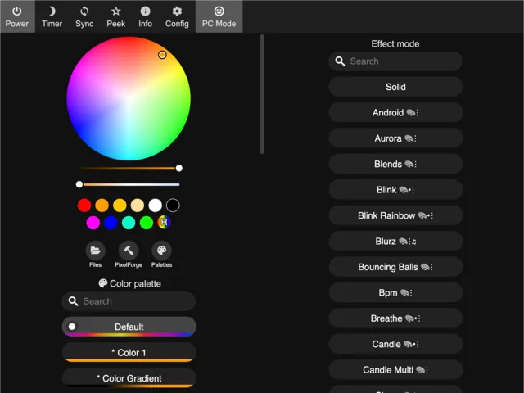This screenshot has height=393, width=524.
Task: Toggle PC Mode
Action: coord(219,16)
